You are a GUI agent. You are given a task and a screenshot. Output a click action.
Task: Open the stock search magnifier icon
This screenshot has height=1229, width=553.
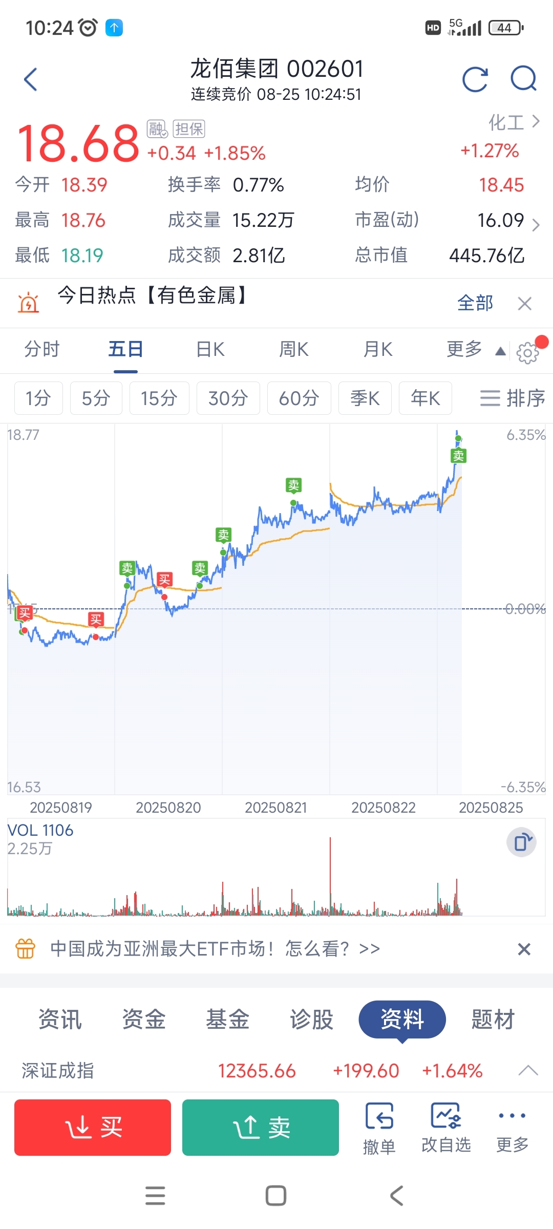524,79
